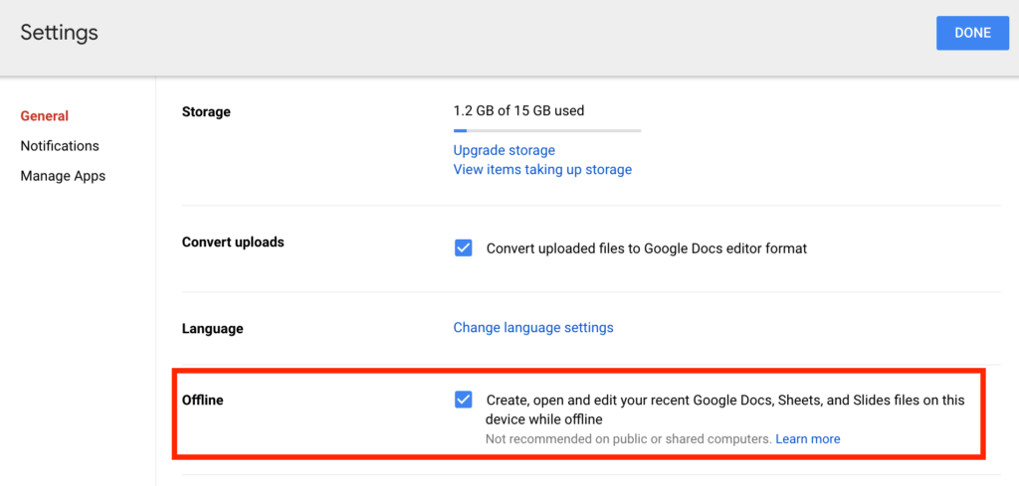
Task: Switch to the Manage Apps tab
Action: (x=63, y=176)
